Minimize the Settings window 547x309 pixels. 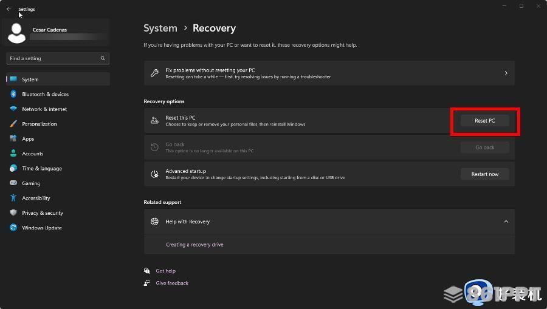504,6
